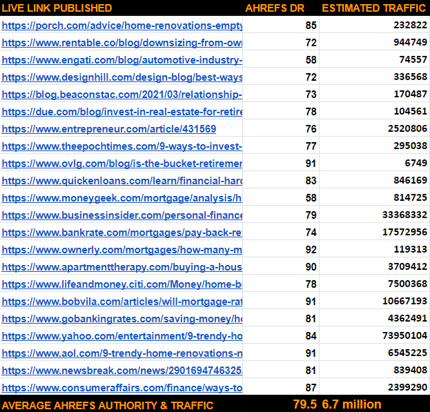The height and width of the screenshot is (412, 430).
Task: Open the quickenloans.com learn link
Action: coord(122,181)
